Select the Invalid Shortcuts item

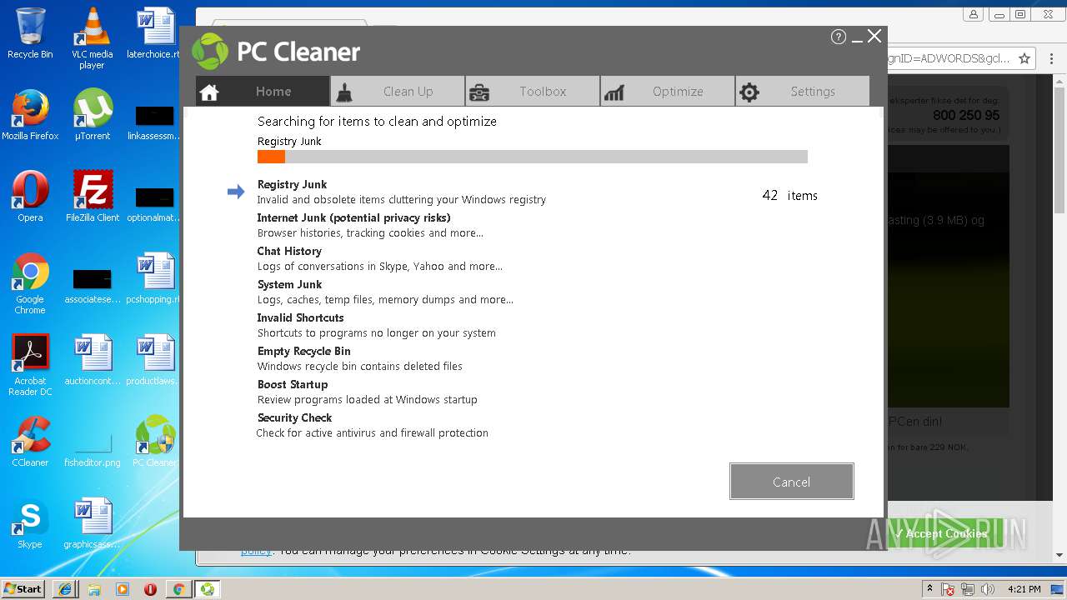tap(300, 317)
